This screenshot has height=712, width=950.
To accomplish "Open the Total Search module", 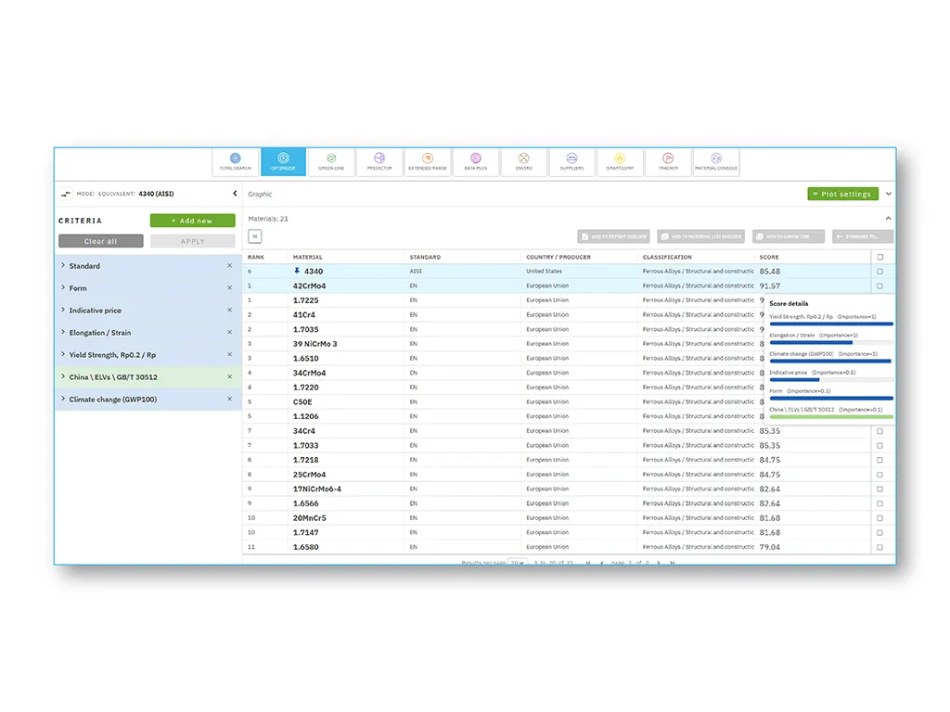I will click(x=235, y=160).
